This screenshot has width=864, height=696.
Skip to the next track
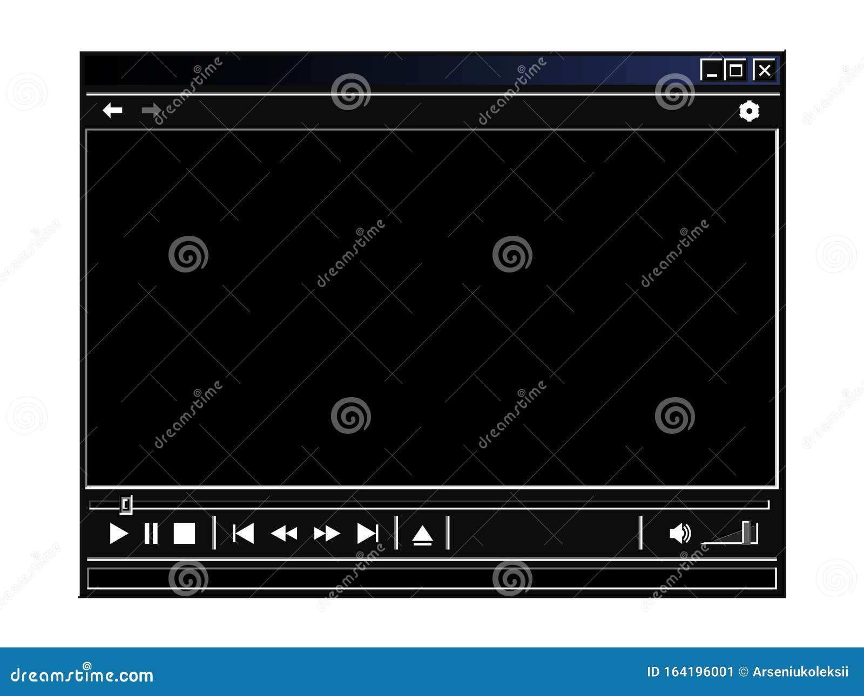pos(367,534)
